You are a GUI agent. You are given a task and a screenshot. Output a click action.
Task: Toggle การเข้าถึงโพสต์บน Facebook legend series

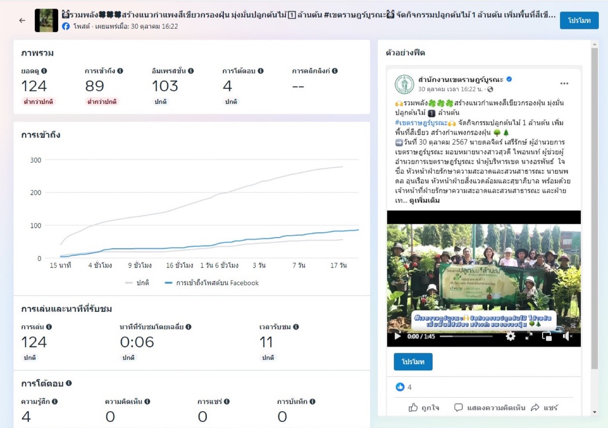(212, 283)
